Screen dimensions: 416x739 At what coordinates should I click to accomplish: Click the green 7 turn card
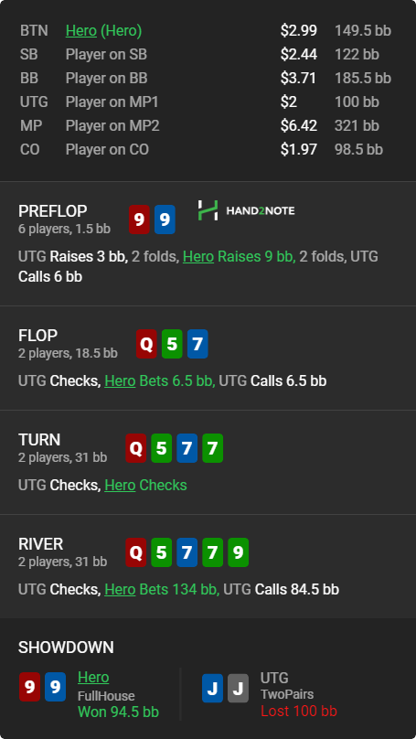click(212, 448)
